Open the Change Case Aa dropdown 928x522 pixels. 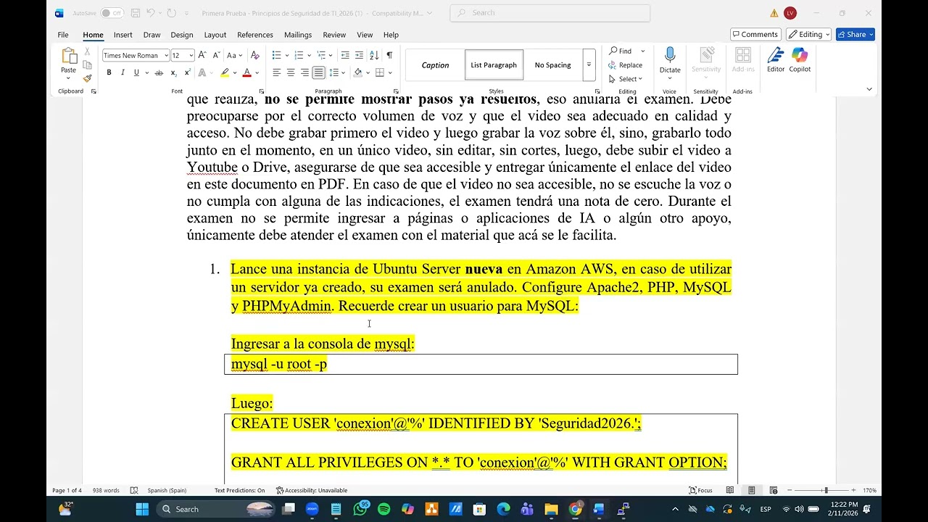(x=234, y=55)
